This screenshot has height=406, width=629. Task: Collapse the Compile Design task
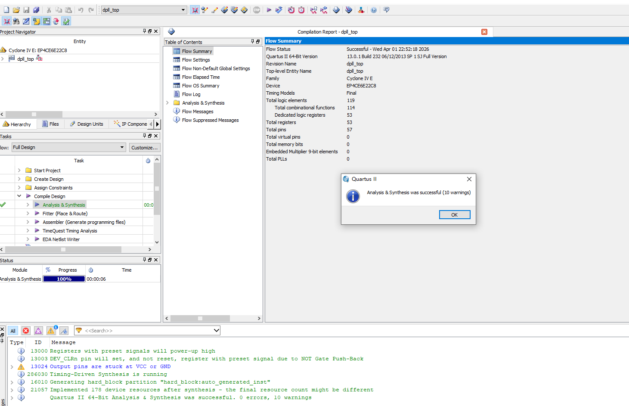19,196
